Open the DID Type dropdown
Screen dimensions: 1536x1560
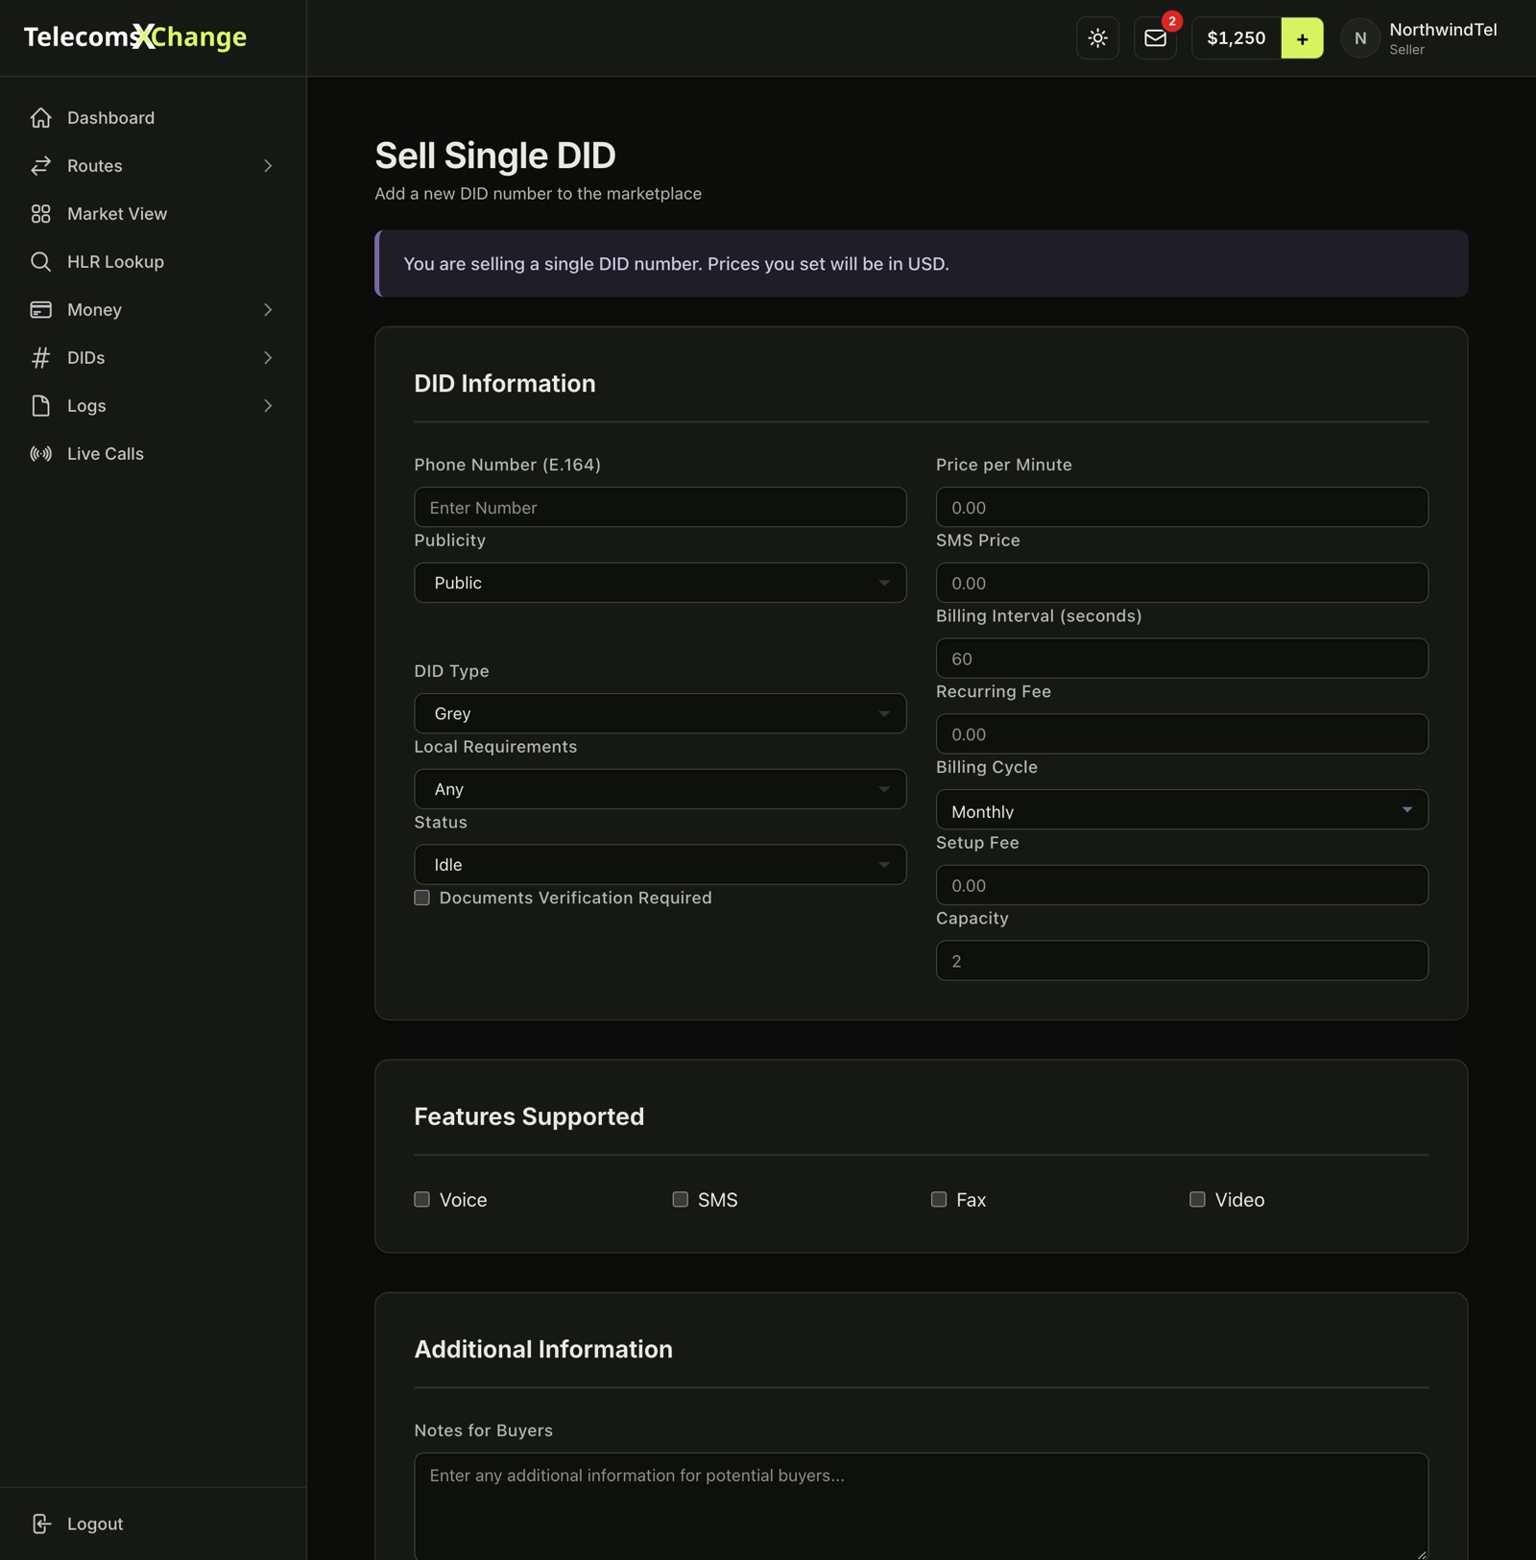point(660,713)
